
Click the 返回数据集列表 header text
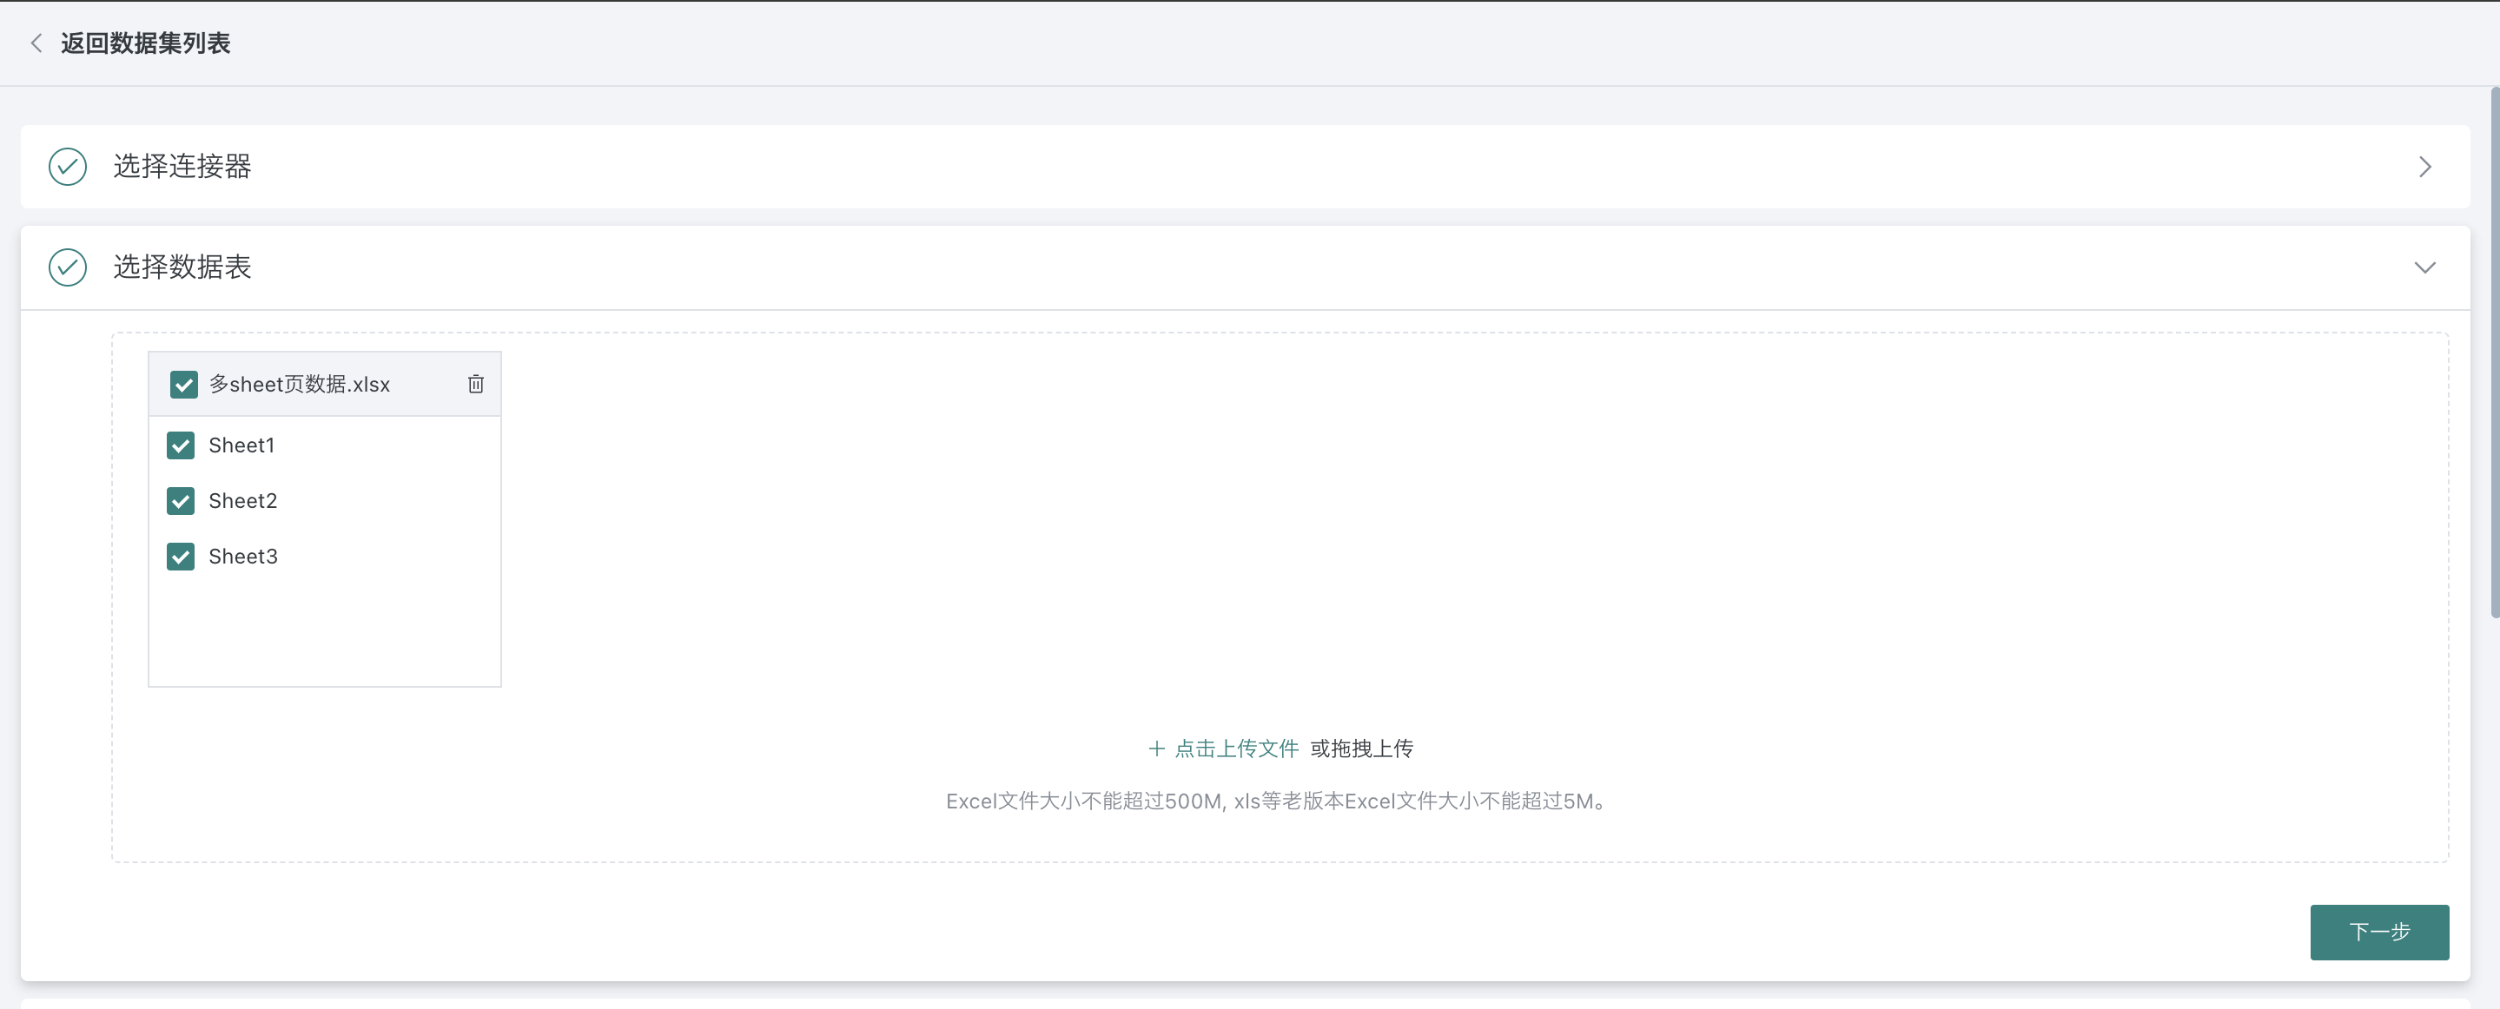click(144, 43)
